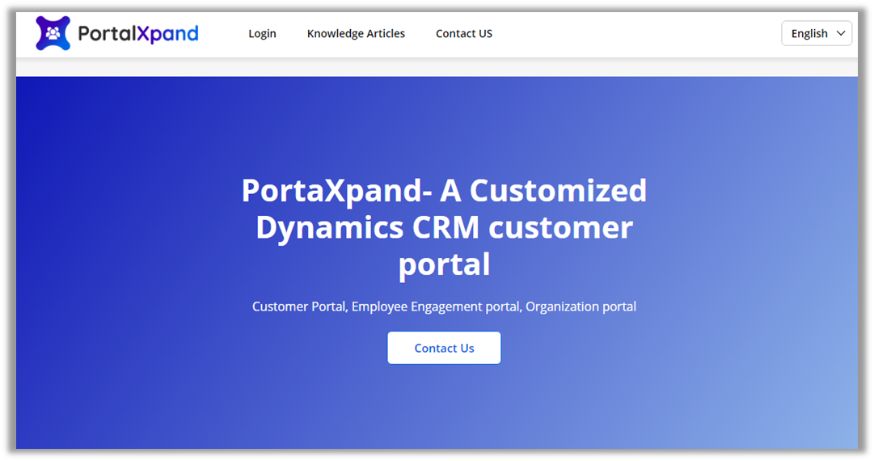The height and width of the screenshot is (461, 874).
Task: Click "Employee Engagement portal" in the tagline
Action: coord(437,307)
